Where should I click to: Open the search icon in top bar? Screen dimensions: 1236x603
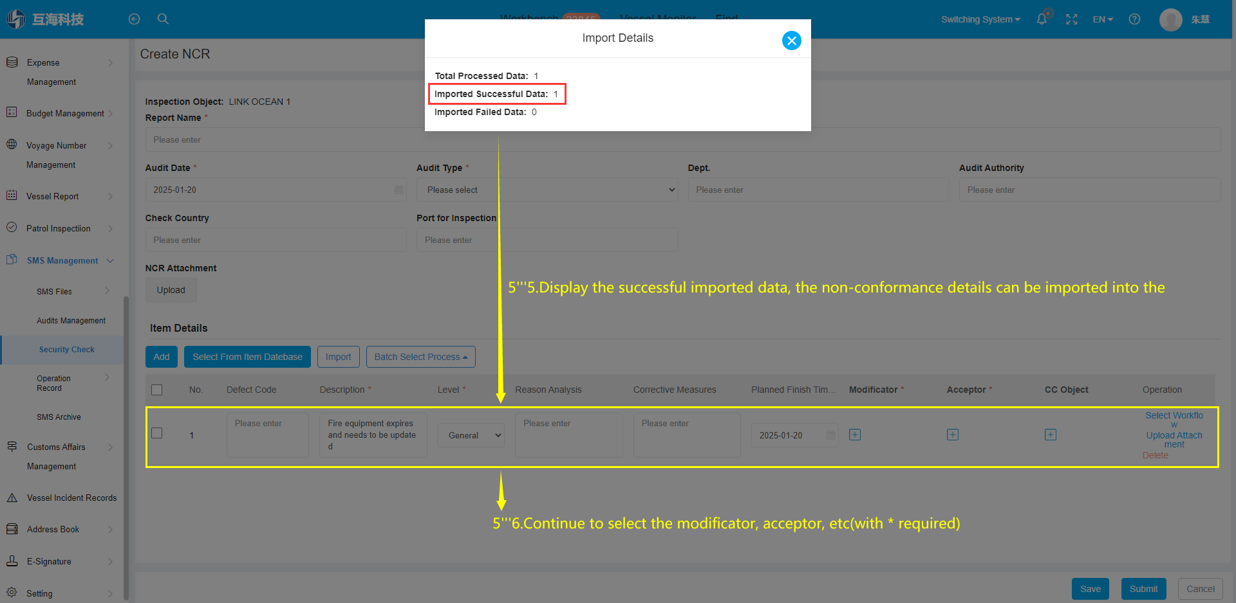(163, 19)
